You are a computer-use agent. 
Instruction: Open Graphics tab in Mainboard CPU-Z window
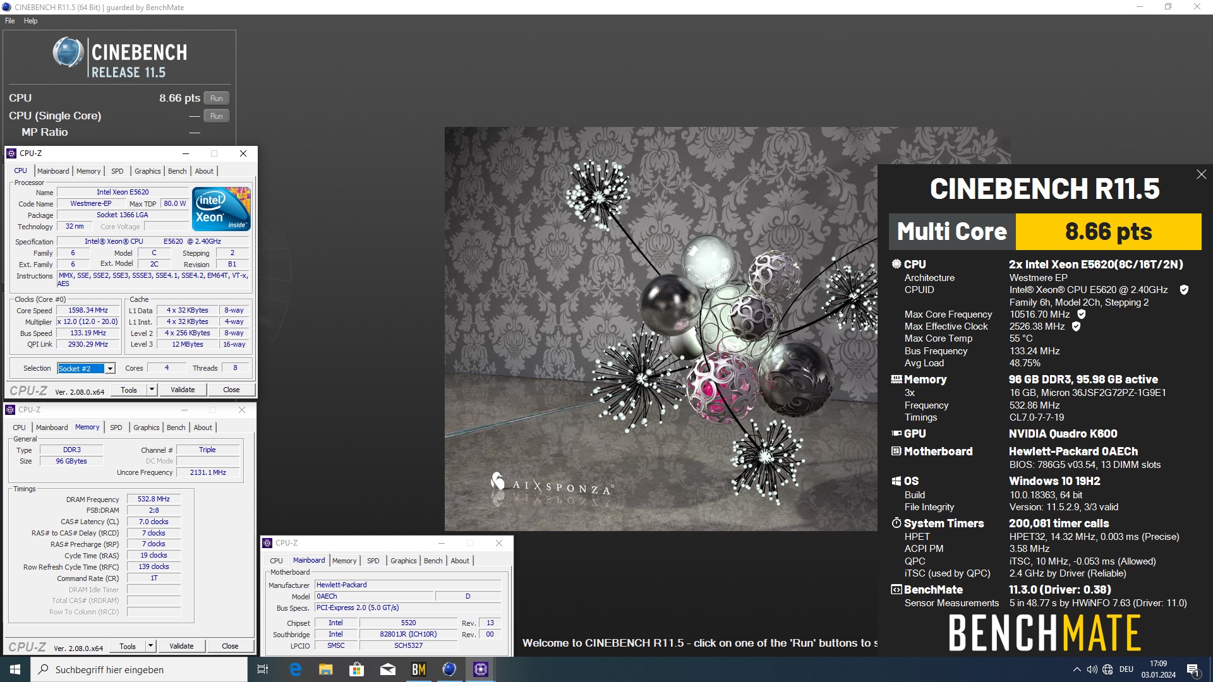tap(404, 561)
